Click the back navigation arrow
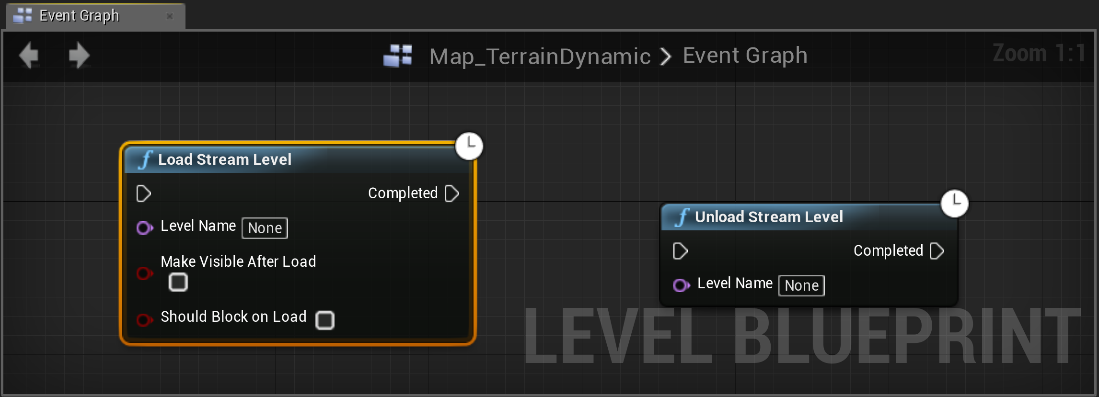 tap(29, 56)
